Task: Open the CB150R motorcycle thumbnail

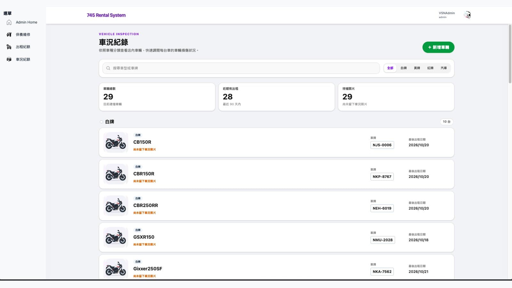Action: pos(116,142)
